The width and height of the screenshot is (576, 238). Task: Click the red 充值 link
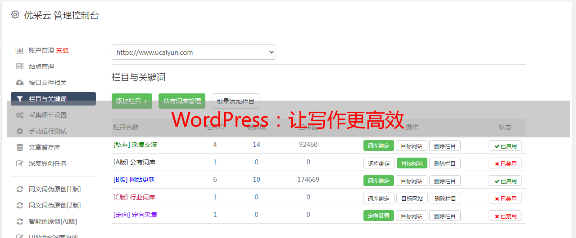[x=63, y=50]
